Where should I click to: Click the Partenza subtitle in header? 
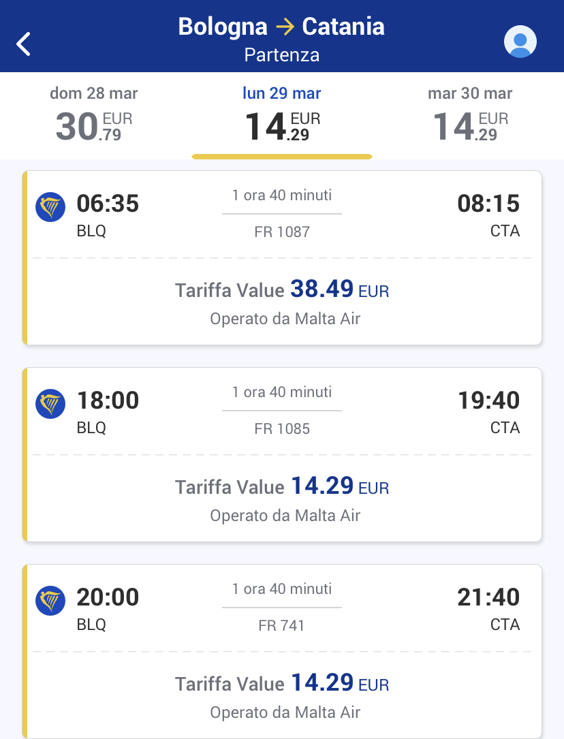(281, 55)
